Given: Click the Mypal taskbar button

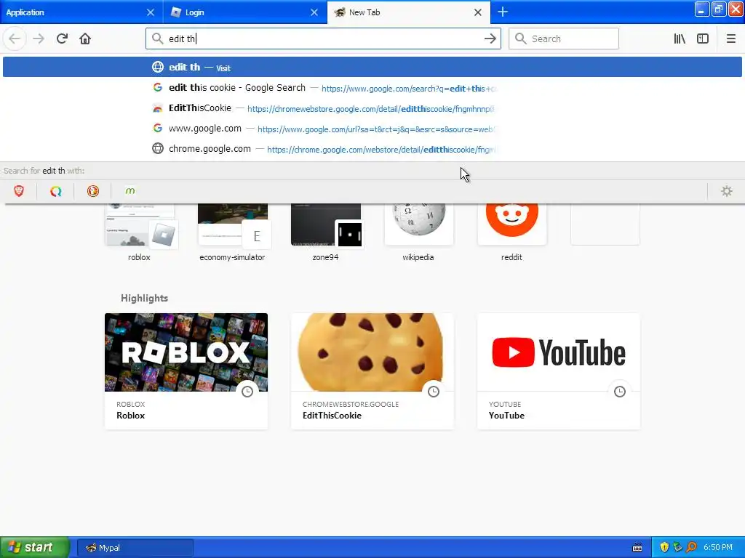Looking at the screenshot, I should (135, 548).
